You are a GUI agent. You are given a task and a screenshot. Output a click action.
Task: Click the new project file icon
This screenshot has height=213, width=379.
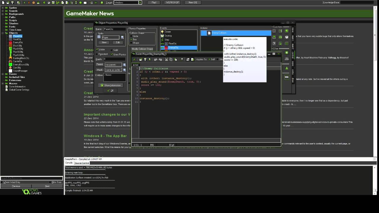3,2
